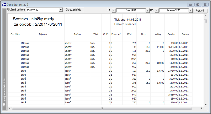Click the negative amount -210.00
Screen dimensions: 211x114
[x=174, y=59]
